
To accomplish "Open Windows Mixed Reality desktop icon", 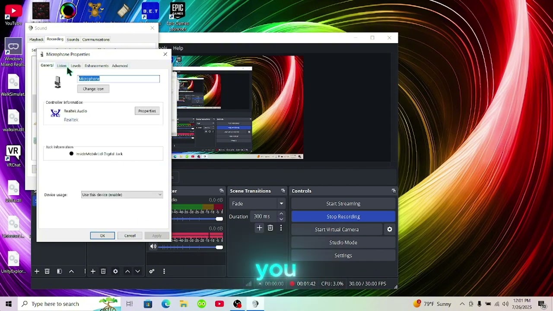I will click(x=13, y=52).
